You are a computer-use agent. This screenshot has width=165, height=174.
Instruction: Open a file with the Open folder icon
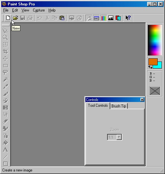point(15,18)
